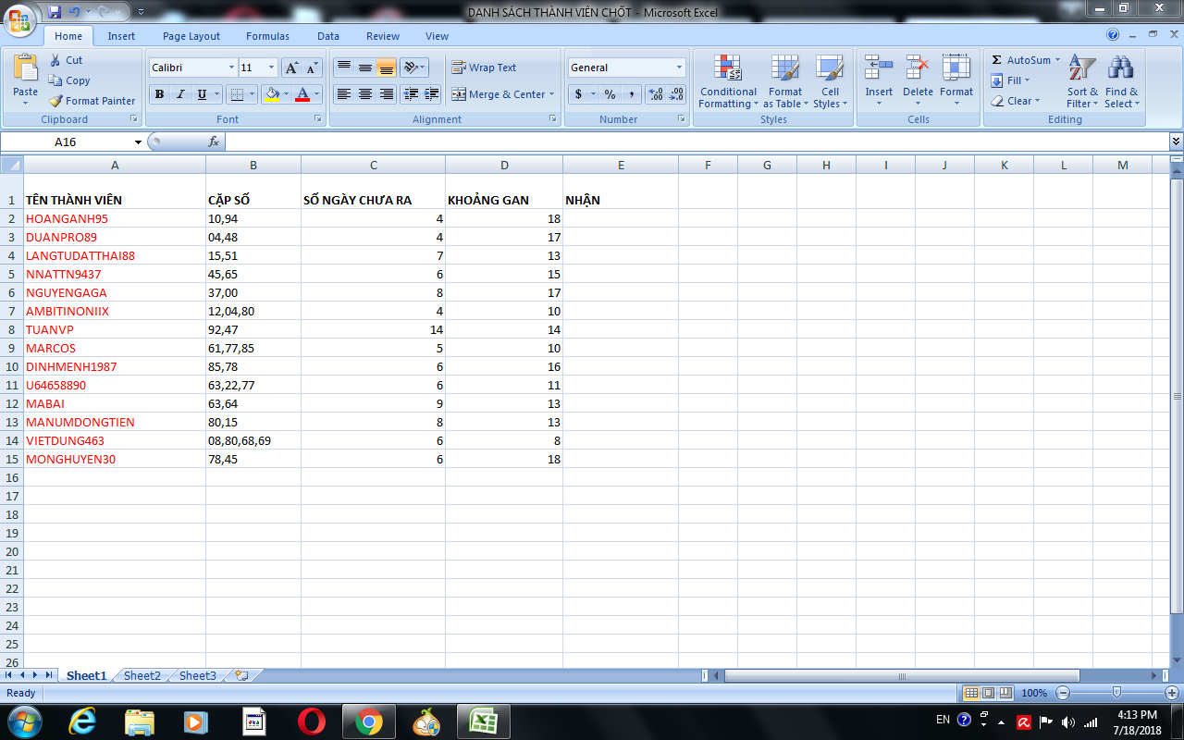Expand the General number format dropdown
The image size is (1184, 740).
[x=679, y=68]
